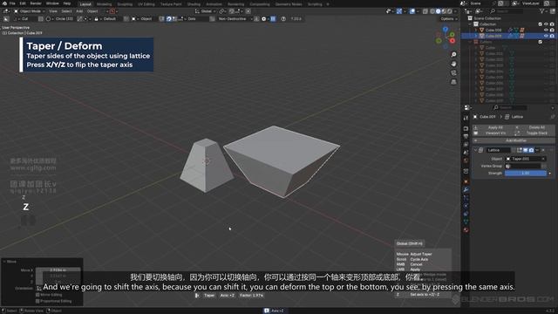Click the Add Modifier button
Viewport: 558px width, 314px height.
click(514, 140)
